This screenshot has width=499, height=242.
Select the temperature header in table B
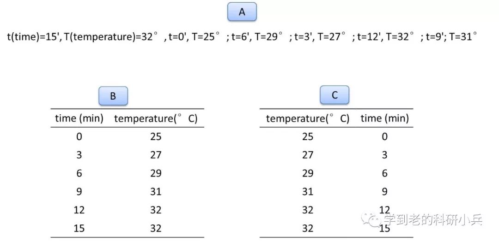156,118
